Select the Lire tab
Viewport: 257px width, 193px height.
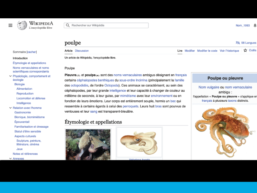(x=180, y=51)
